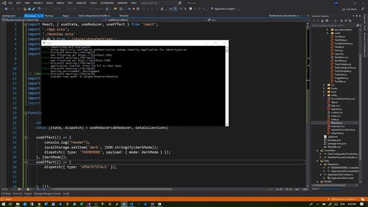Expand the utility folder in Solution Explorer
368x207 pixels.
324,95
